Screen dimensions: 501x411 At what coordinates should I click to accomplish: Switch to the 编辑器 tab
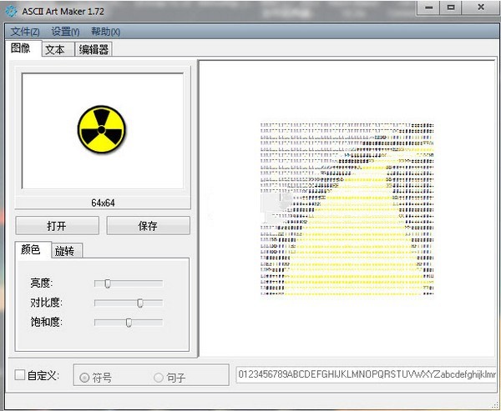[94, 49]
